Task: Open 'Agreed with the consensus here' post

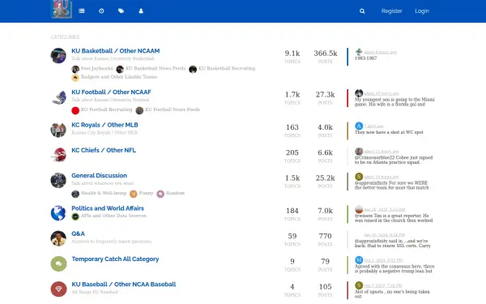Action: pos(394,268)
